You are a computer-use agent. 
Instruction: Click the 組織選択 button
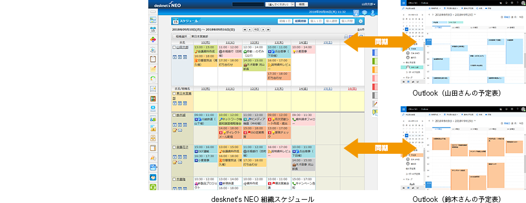181,36
